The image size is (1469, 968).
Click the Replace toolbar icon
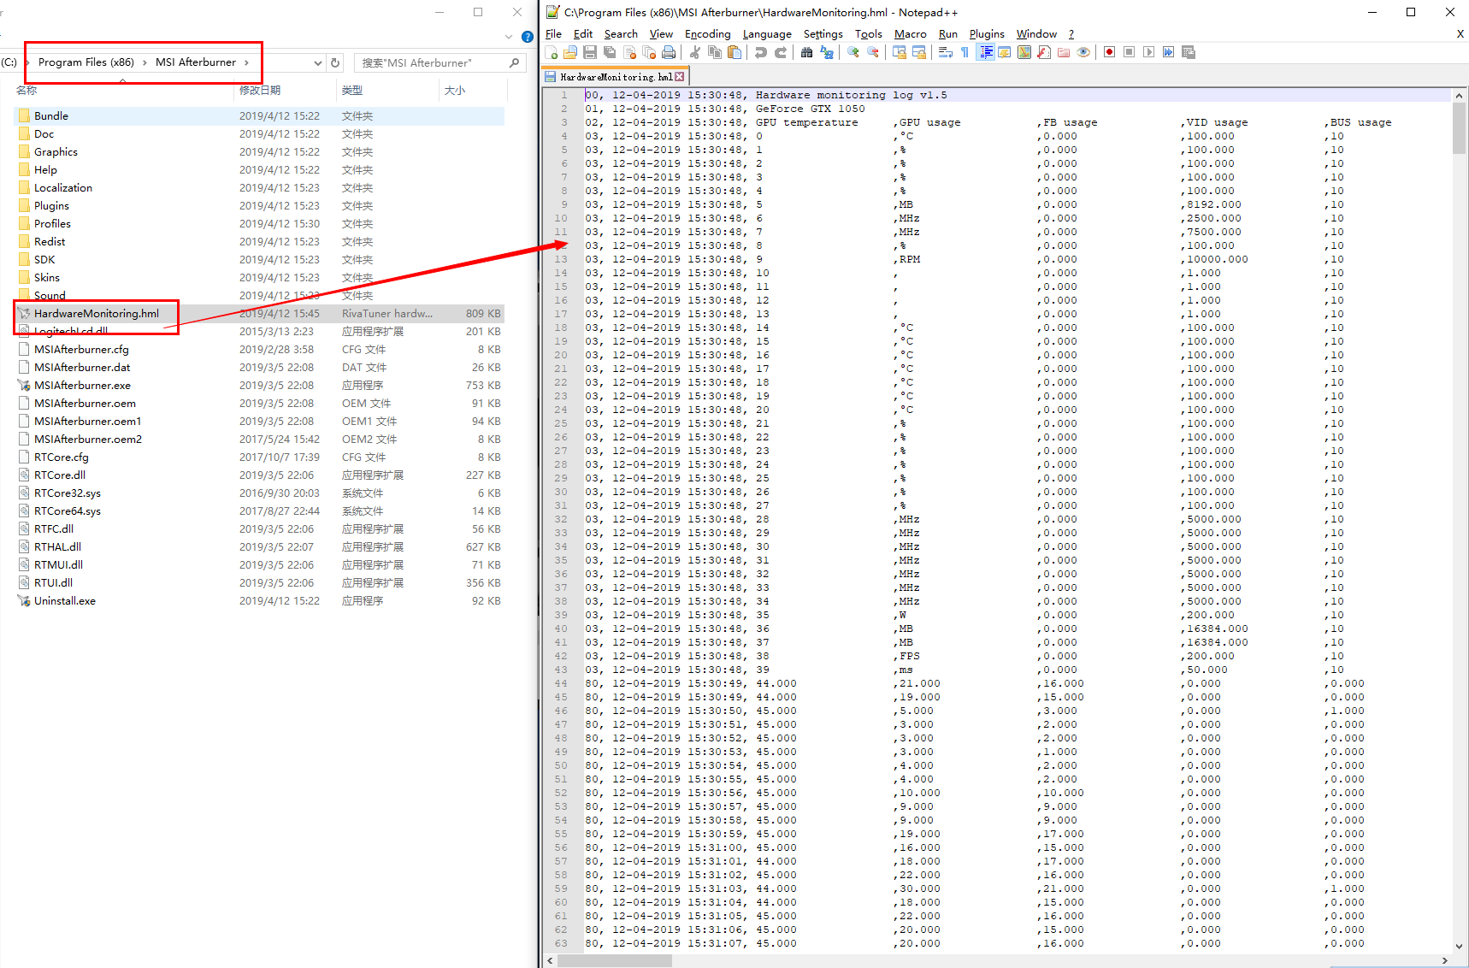click(826, 52)
